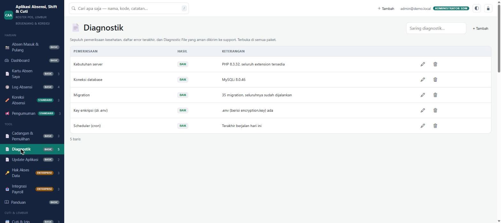Click the Koreksi Absensi pencil icon
The width and height of the screenshot is (501, 223).
point(7,100)
